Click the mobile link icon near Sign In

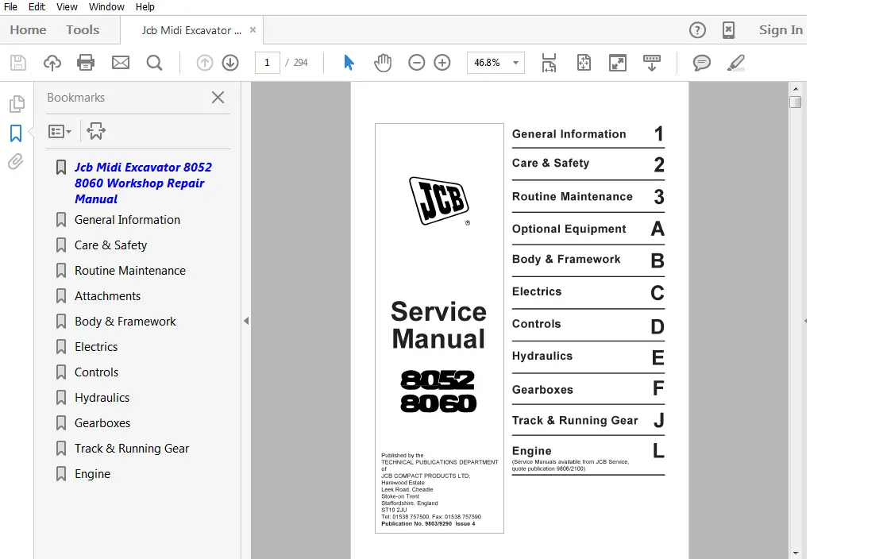[x=729, y=30]
